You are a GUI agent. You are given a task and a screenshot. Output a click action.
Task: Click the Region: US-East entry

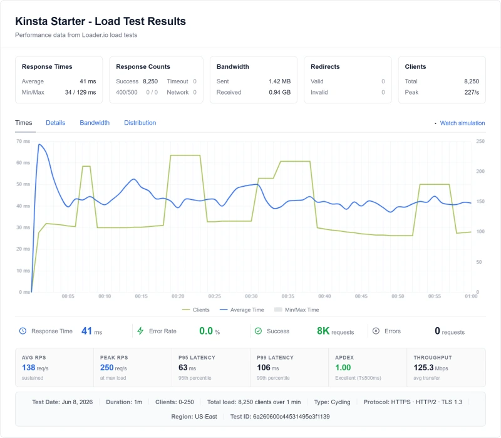[x=194, y=417]
